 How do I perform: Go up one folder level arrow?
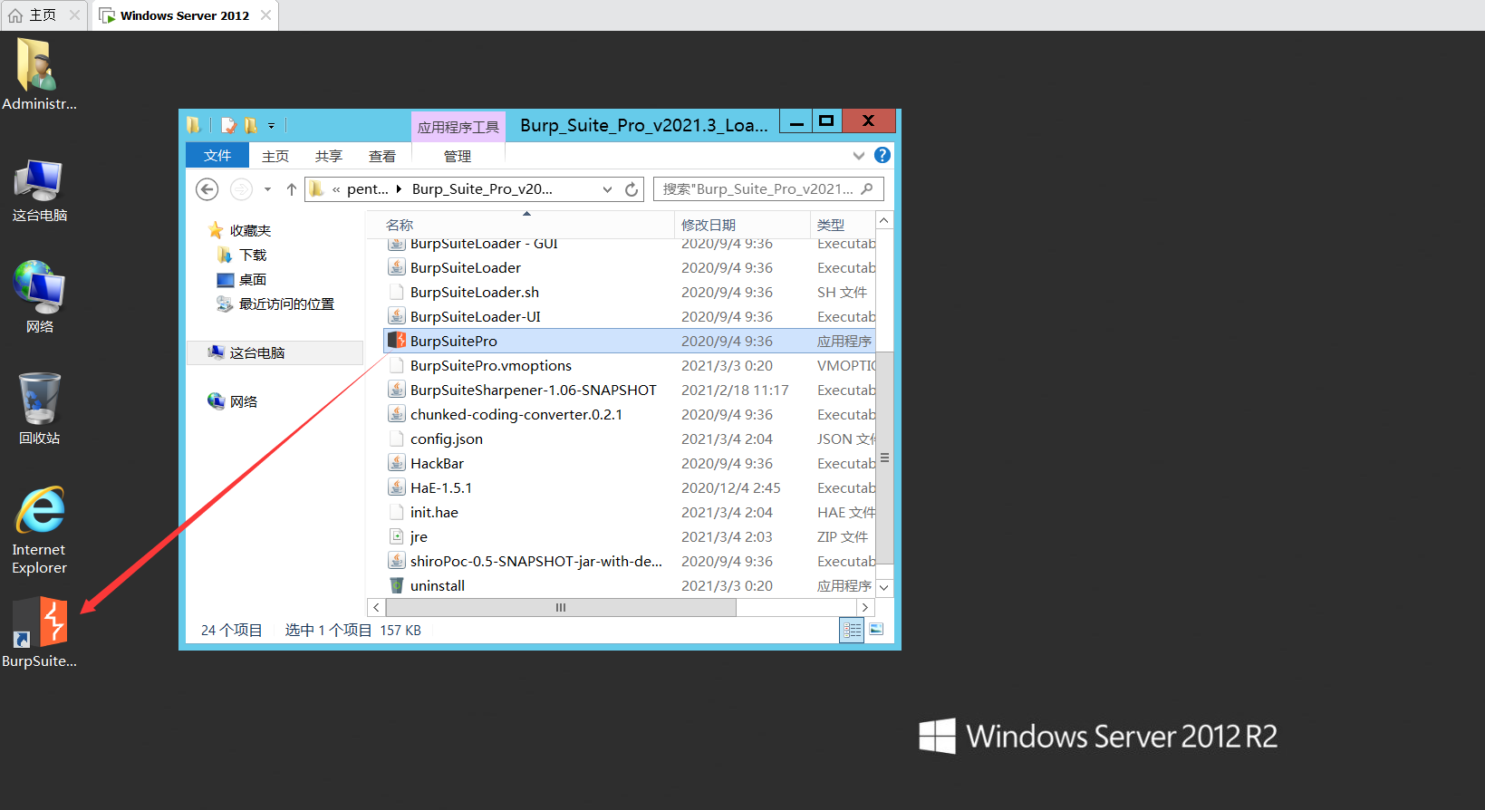tap(291, 188)
